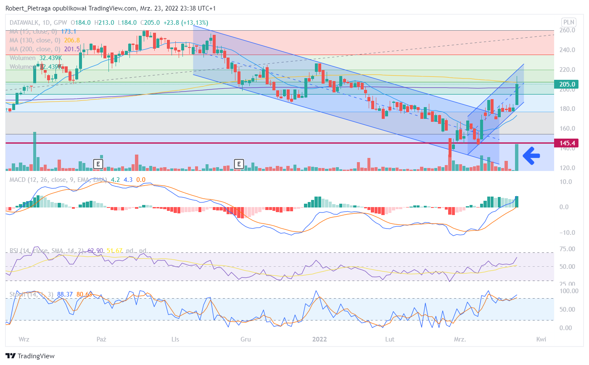This screenshot has height=365, width=589.
Task: Click the MA 15 value 173.1
Action: click(x=69, y=32)
